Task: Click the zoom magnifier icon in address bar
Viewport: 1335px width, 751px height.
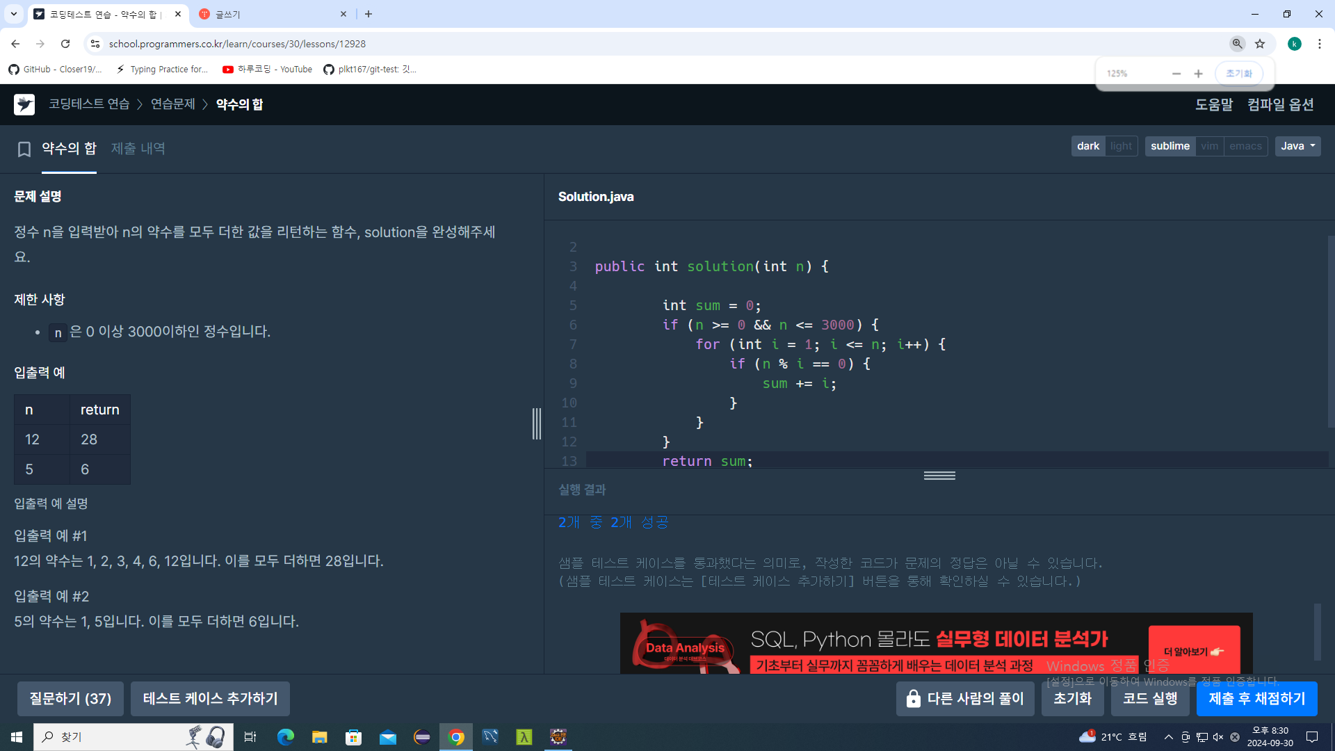Action: coord(1237,44)
